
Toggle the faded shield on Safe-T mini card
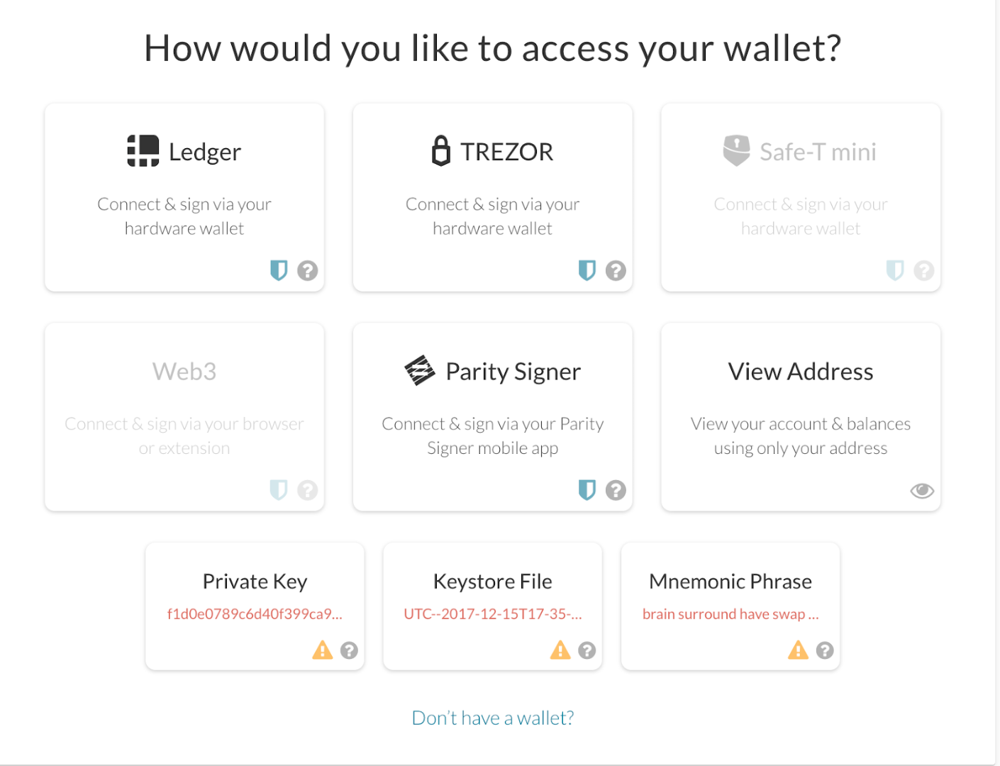[895, 270]
